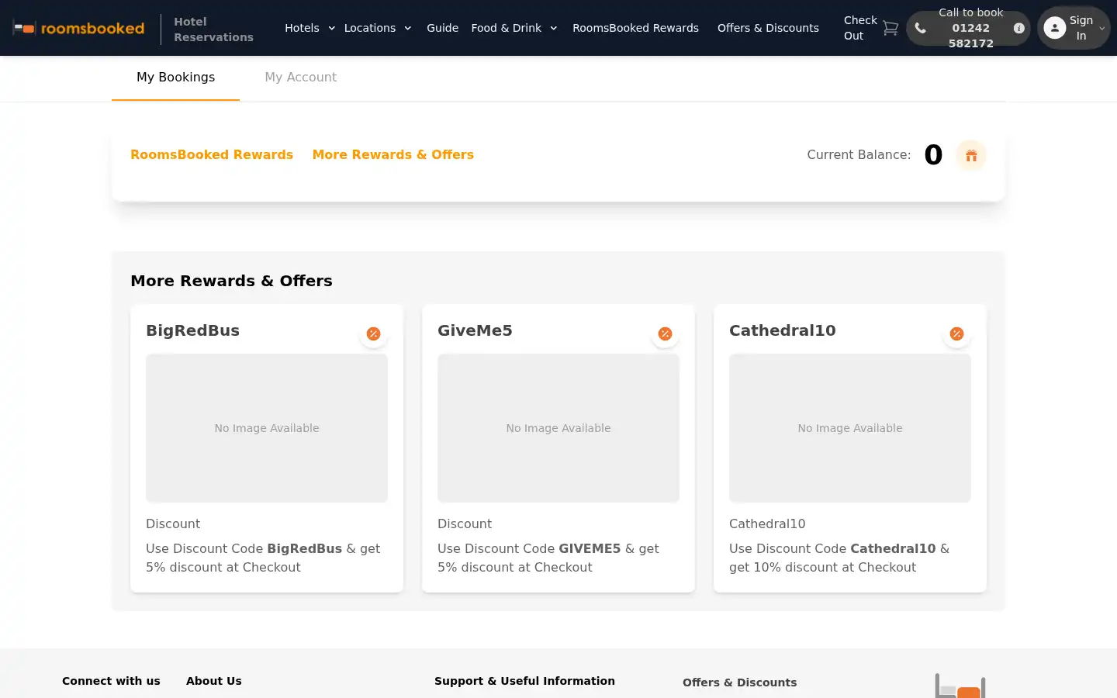This screenshot has width=1117, height=698.
Task: Click the footer Offers & Discounts heading
Action: (x=739, y=682)
